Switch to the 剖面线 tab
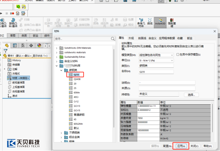This screenshot has width=220, height=151. (x=142, y=38)
